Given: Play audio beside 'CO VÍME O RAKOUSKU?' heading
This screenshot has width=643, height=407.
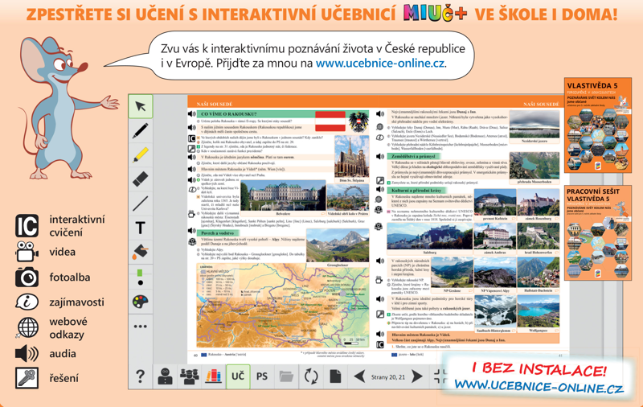Looking at the screenshot, I should click(191, 114).
